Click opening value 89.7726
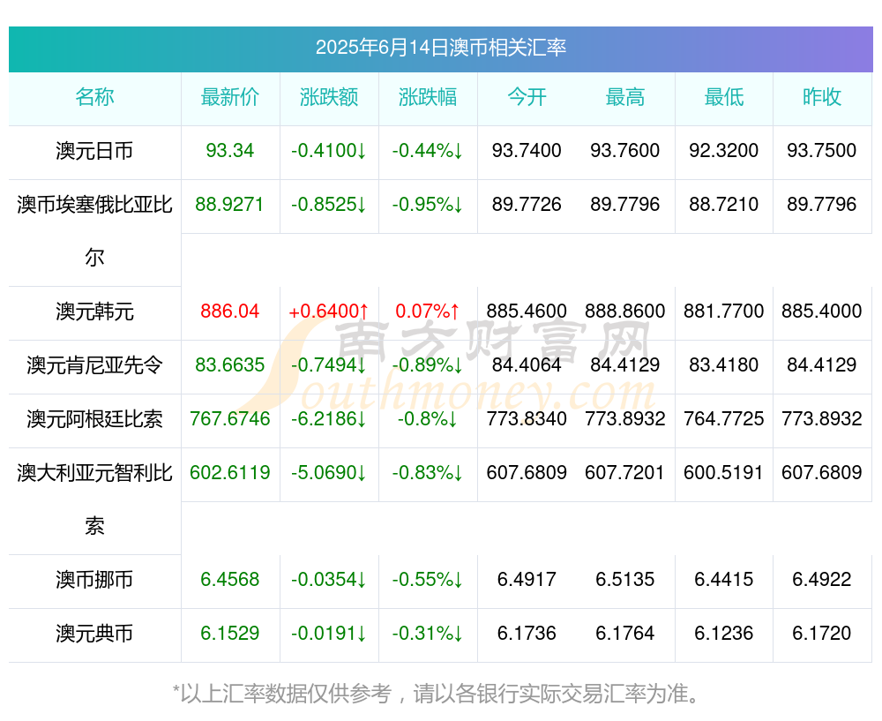 [x=527, y=205]
